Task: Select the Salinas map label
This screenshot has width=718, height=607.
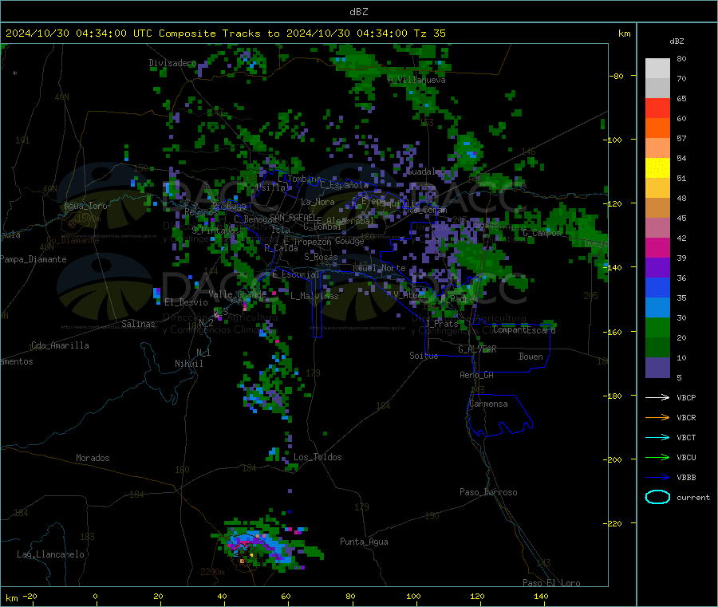Action: (x=138, y=324)
